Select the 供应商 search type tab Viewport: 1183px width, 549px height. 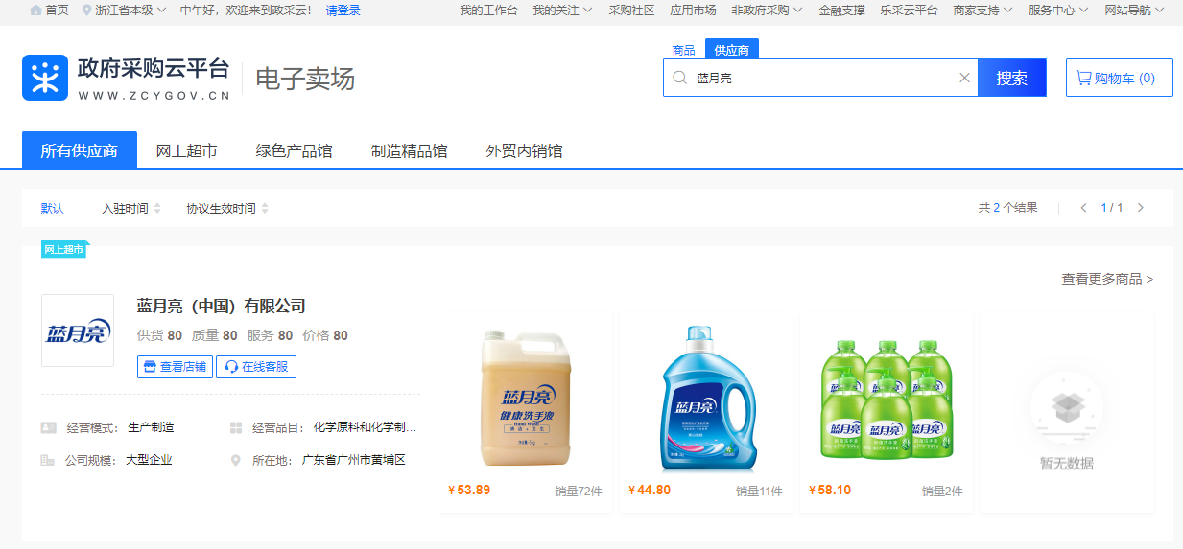click(x=732, y=50)
